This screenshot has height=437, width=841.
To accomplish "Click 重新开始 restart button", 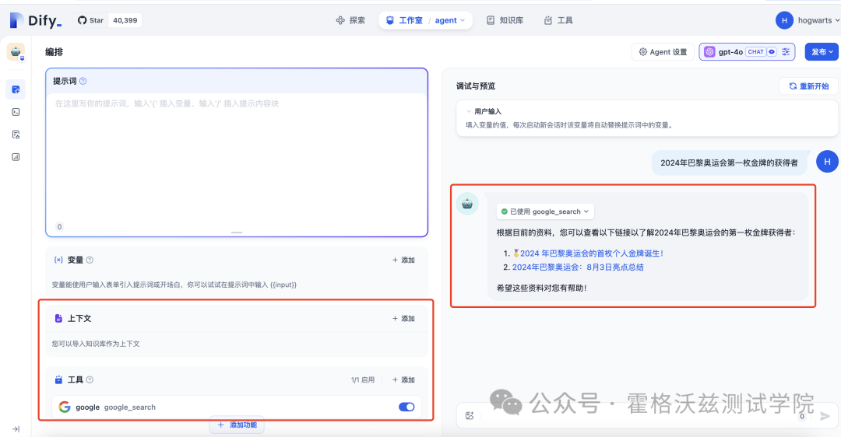I will (x=809, y=86).
